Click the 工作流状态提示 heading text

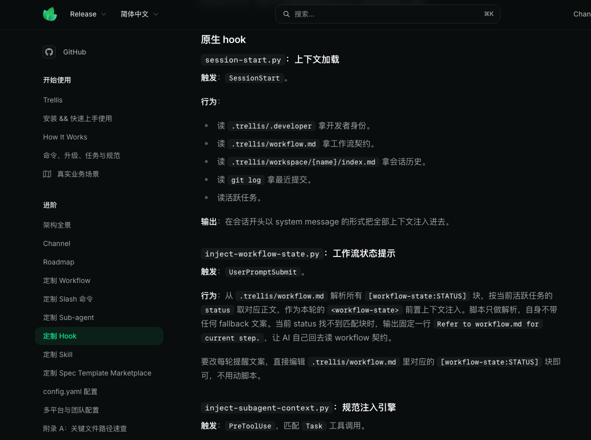[x=364, y=253]
